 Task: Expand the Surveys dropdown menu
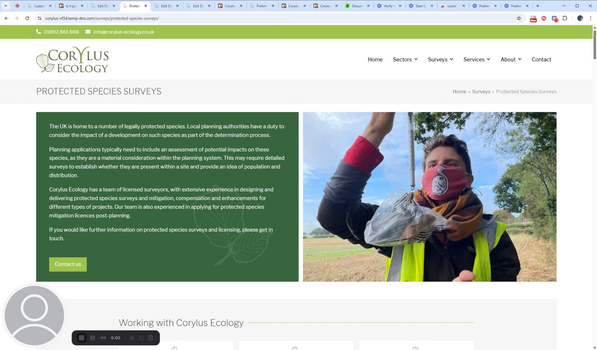[x=441, y=59]
